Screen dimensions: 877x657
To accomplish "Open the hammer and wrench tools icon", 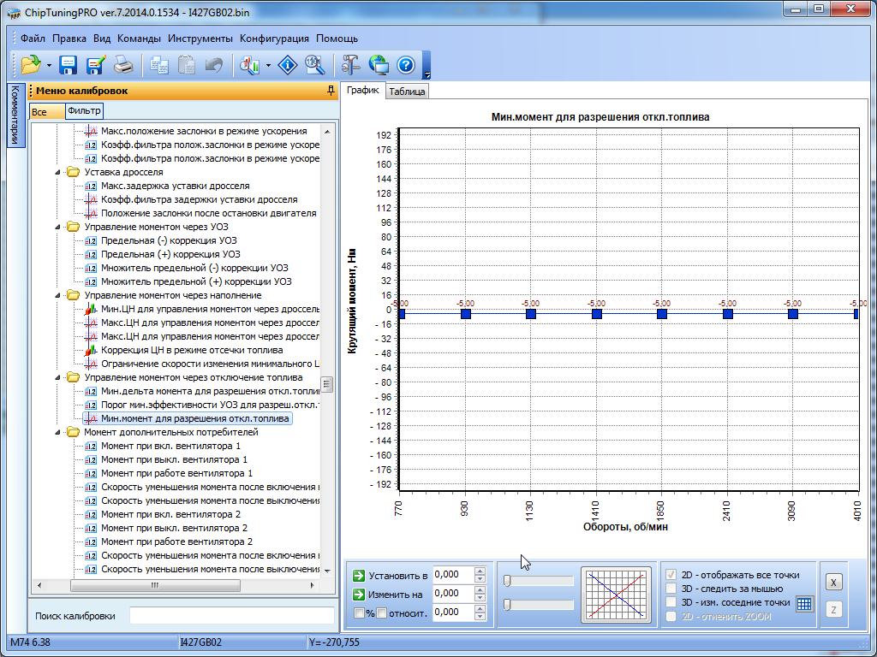I will coord(350,64).
